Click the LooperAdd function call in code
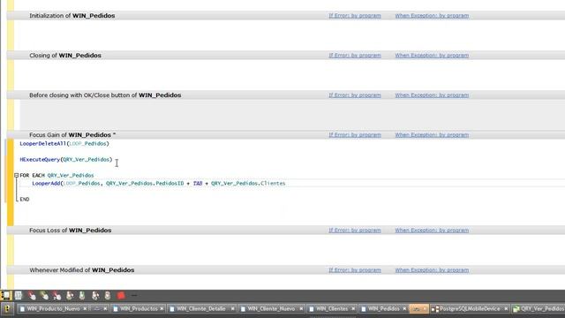 (46, 184)
